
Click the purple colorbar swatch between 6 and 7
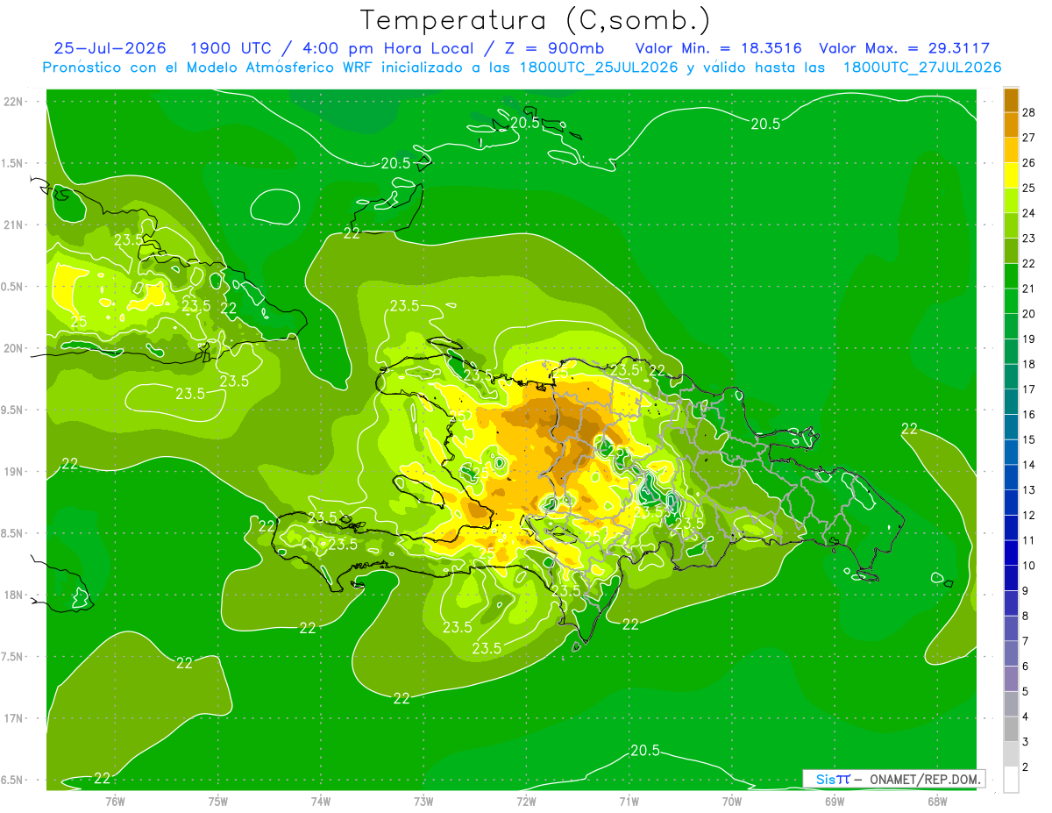1011,653
